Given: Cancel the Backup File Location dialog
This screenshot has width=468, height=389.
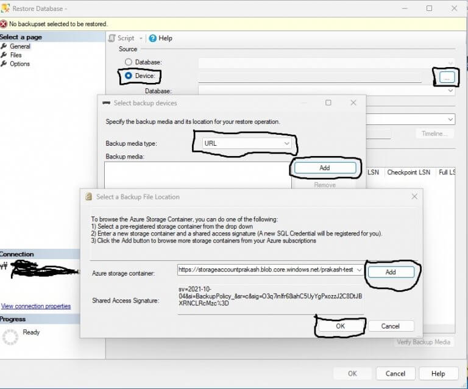Looking at the screenshot, I should click(391, 326).
